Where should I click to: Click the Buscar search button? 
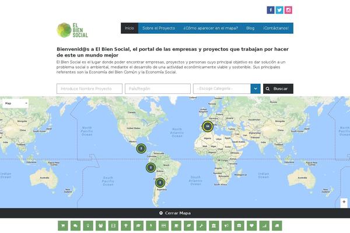pyautogui.click(x=278, y=89)
